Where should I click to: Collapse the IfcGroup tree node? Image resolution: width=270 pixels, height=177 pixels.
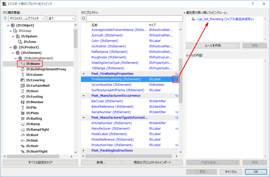pos(11,31)
